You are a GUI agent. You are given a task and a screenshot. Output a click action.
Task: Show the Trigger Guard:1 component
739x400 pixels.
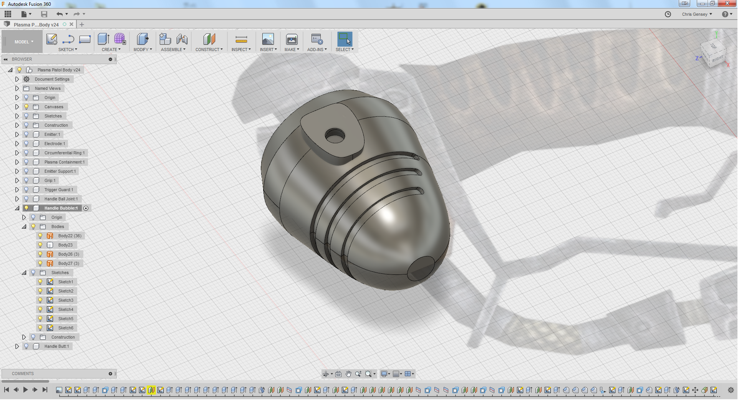(26, 190)
